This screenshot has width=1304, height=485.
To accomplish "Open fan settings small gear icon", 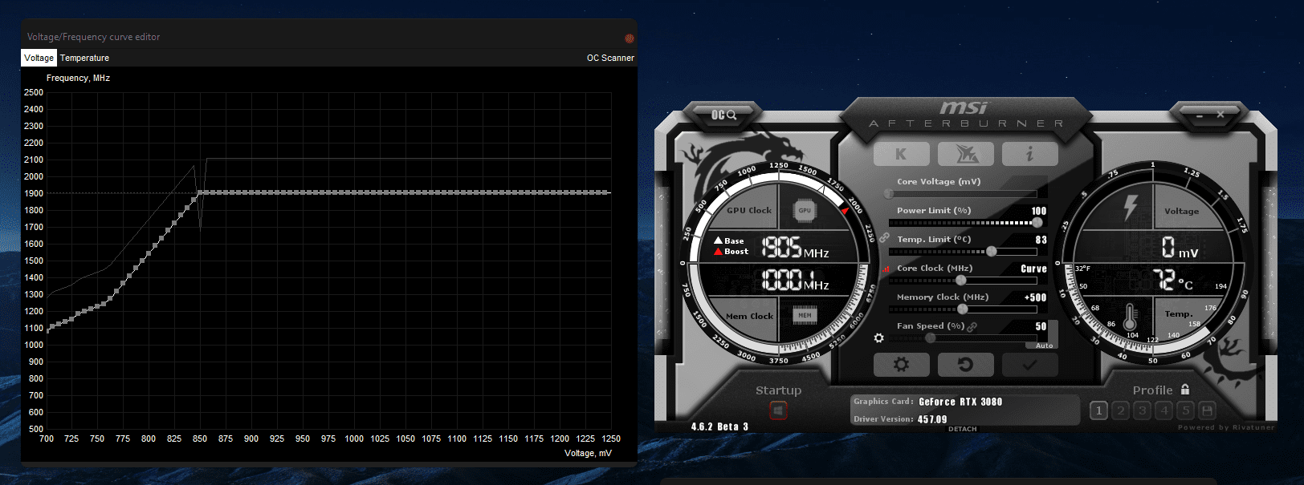I will [878, 338].
